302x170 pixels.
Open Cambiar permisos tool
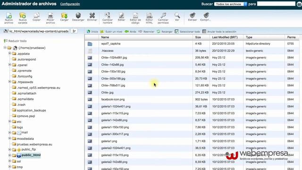[x=163, y=18]
